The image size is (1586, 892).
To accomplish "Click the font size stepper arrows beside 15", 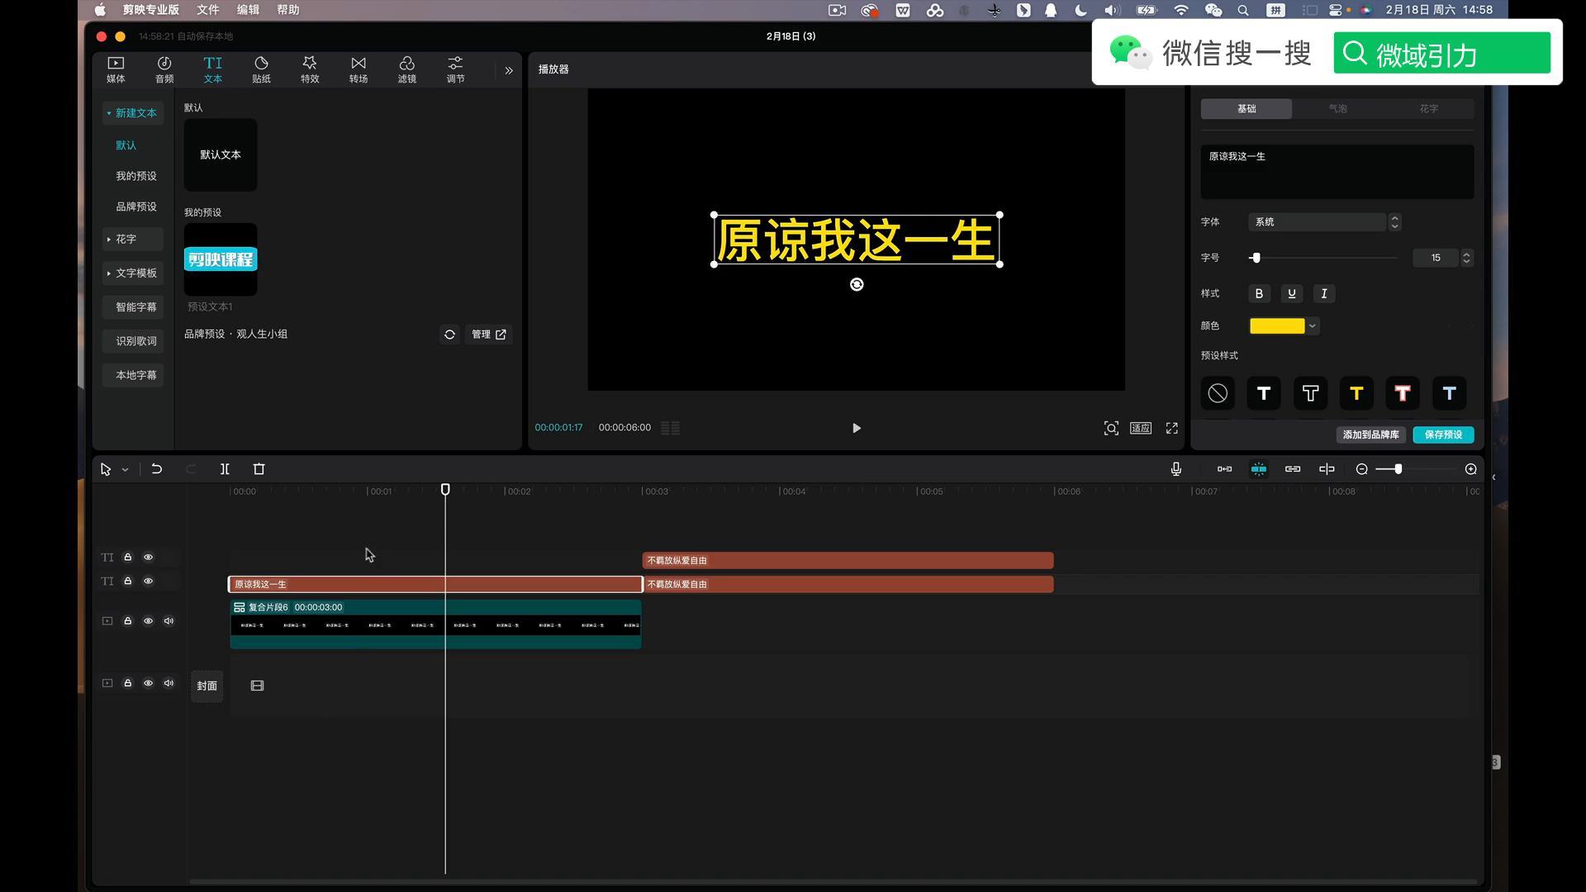I will click(x=1467, y=258).
